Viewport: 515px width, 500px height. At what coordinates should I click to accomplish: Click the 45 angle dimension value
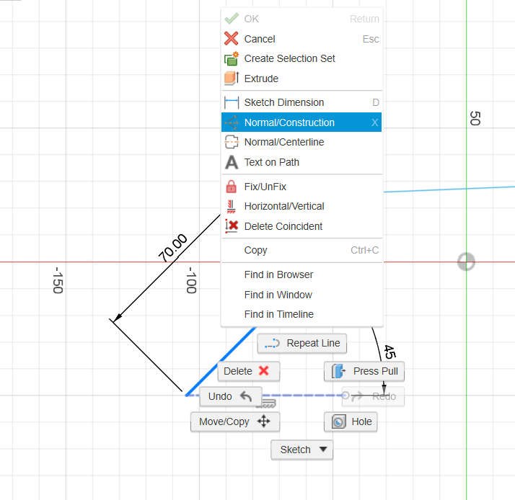[390, 352]
